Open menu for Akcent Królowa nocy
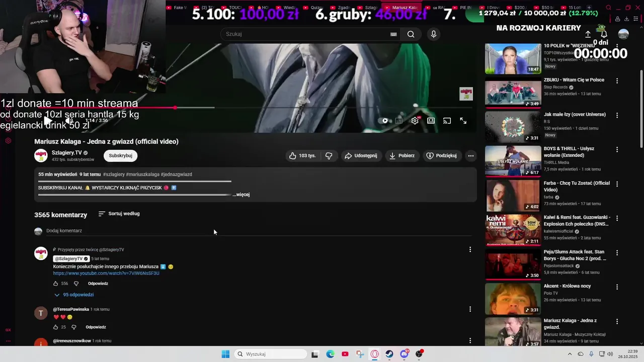Image resolution: width=644 pixels, height=362 pixels. tap(617, 287)
